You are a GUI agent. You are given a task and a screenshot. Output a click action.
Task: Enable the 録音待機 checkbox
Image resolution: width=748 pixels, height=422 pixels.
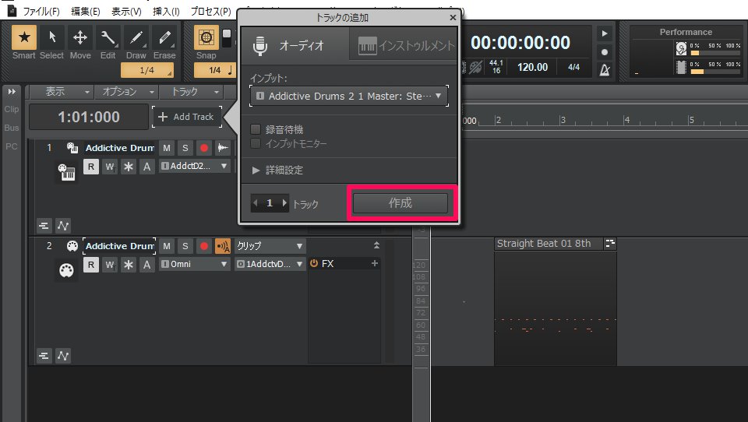tap(255, 129)
